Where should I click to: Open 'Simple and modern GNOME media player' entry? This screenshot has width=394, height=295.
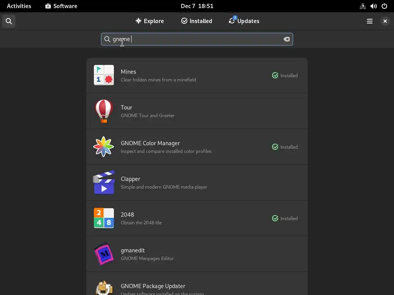[x=164, y=187]
